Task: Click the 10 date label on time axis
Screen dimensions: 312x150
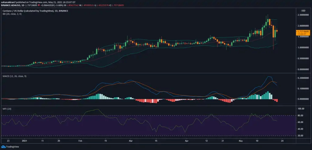Action: [257, 141]
